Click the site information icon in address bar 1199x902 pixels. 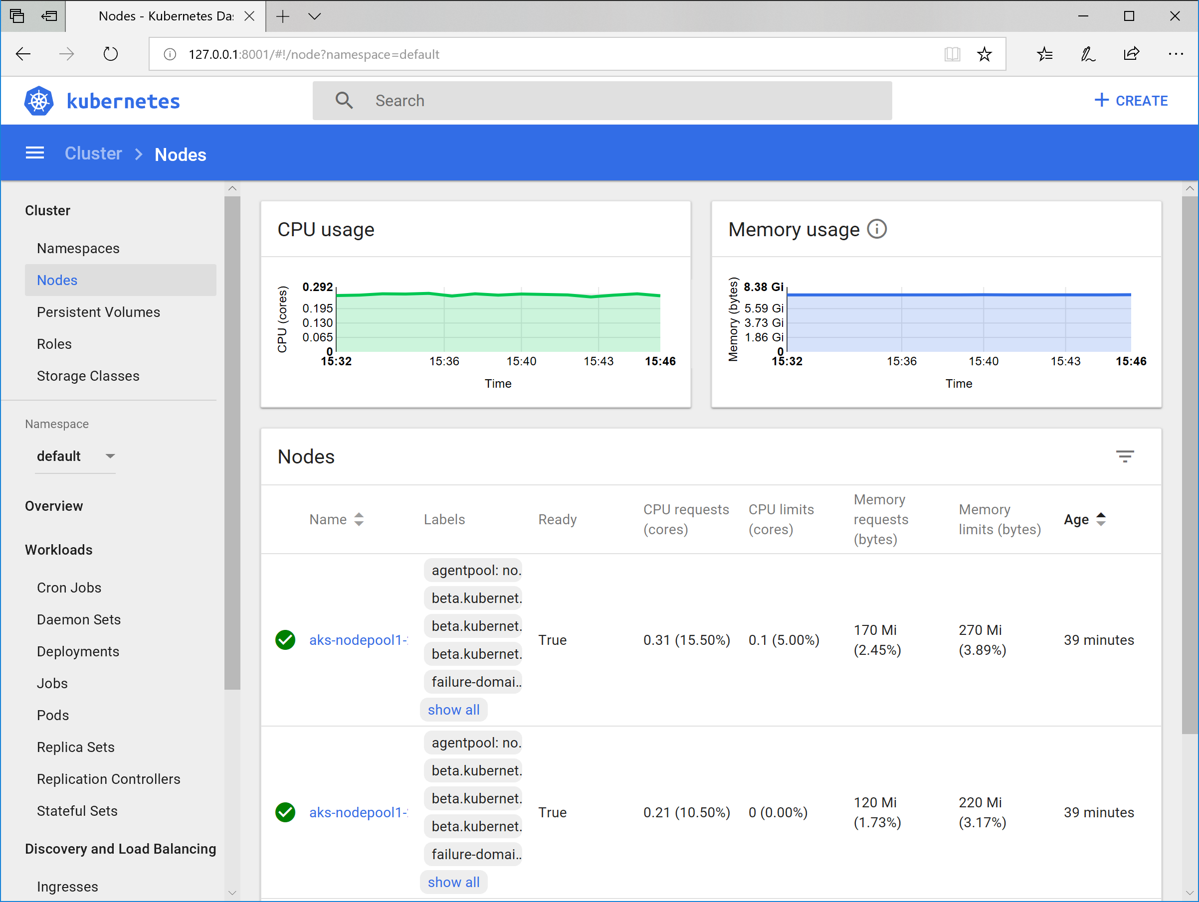click(x=170, y=54)
